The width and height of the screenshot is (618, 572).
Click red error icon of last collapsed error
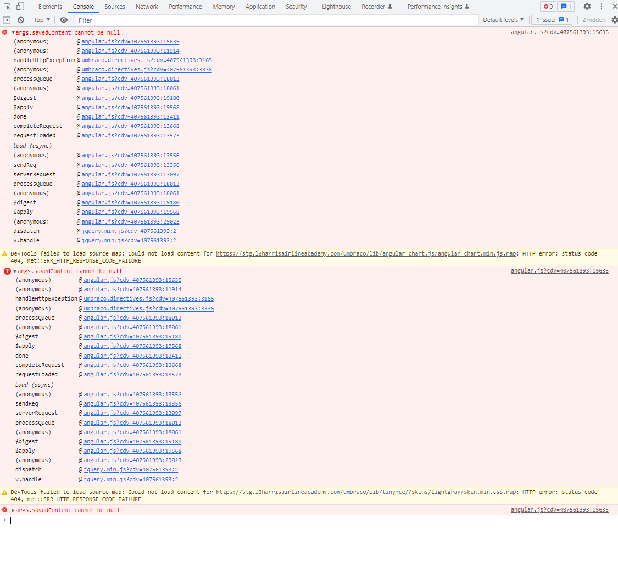tap(5, 510)
